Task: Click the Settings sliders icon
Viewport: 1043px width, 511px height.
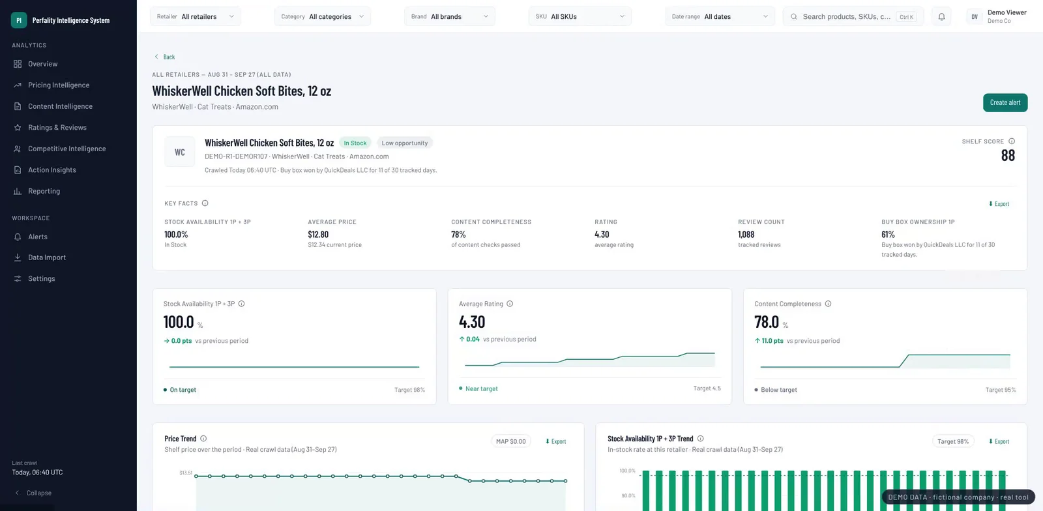Action: [18, 278]
